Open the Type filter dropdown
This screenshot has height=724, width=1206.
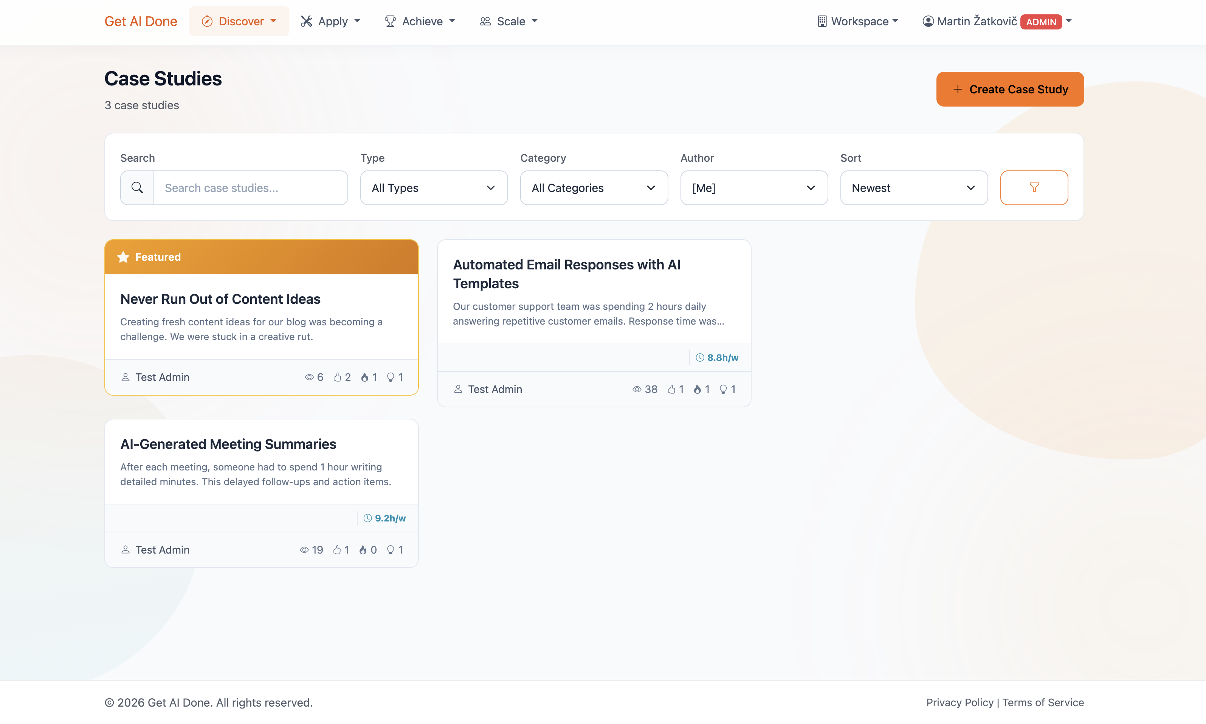433,188
